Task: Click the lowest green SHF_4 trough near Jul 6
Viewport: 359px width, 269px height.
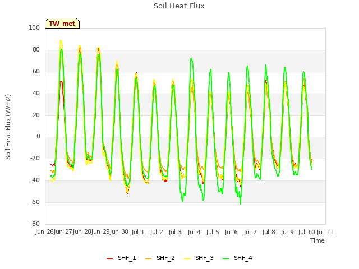Action: click(241, 204)
